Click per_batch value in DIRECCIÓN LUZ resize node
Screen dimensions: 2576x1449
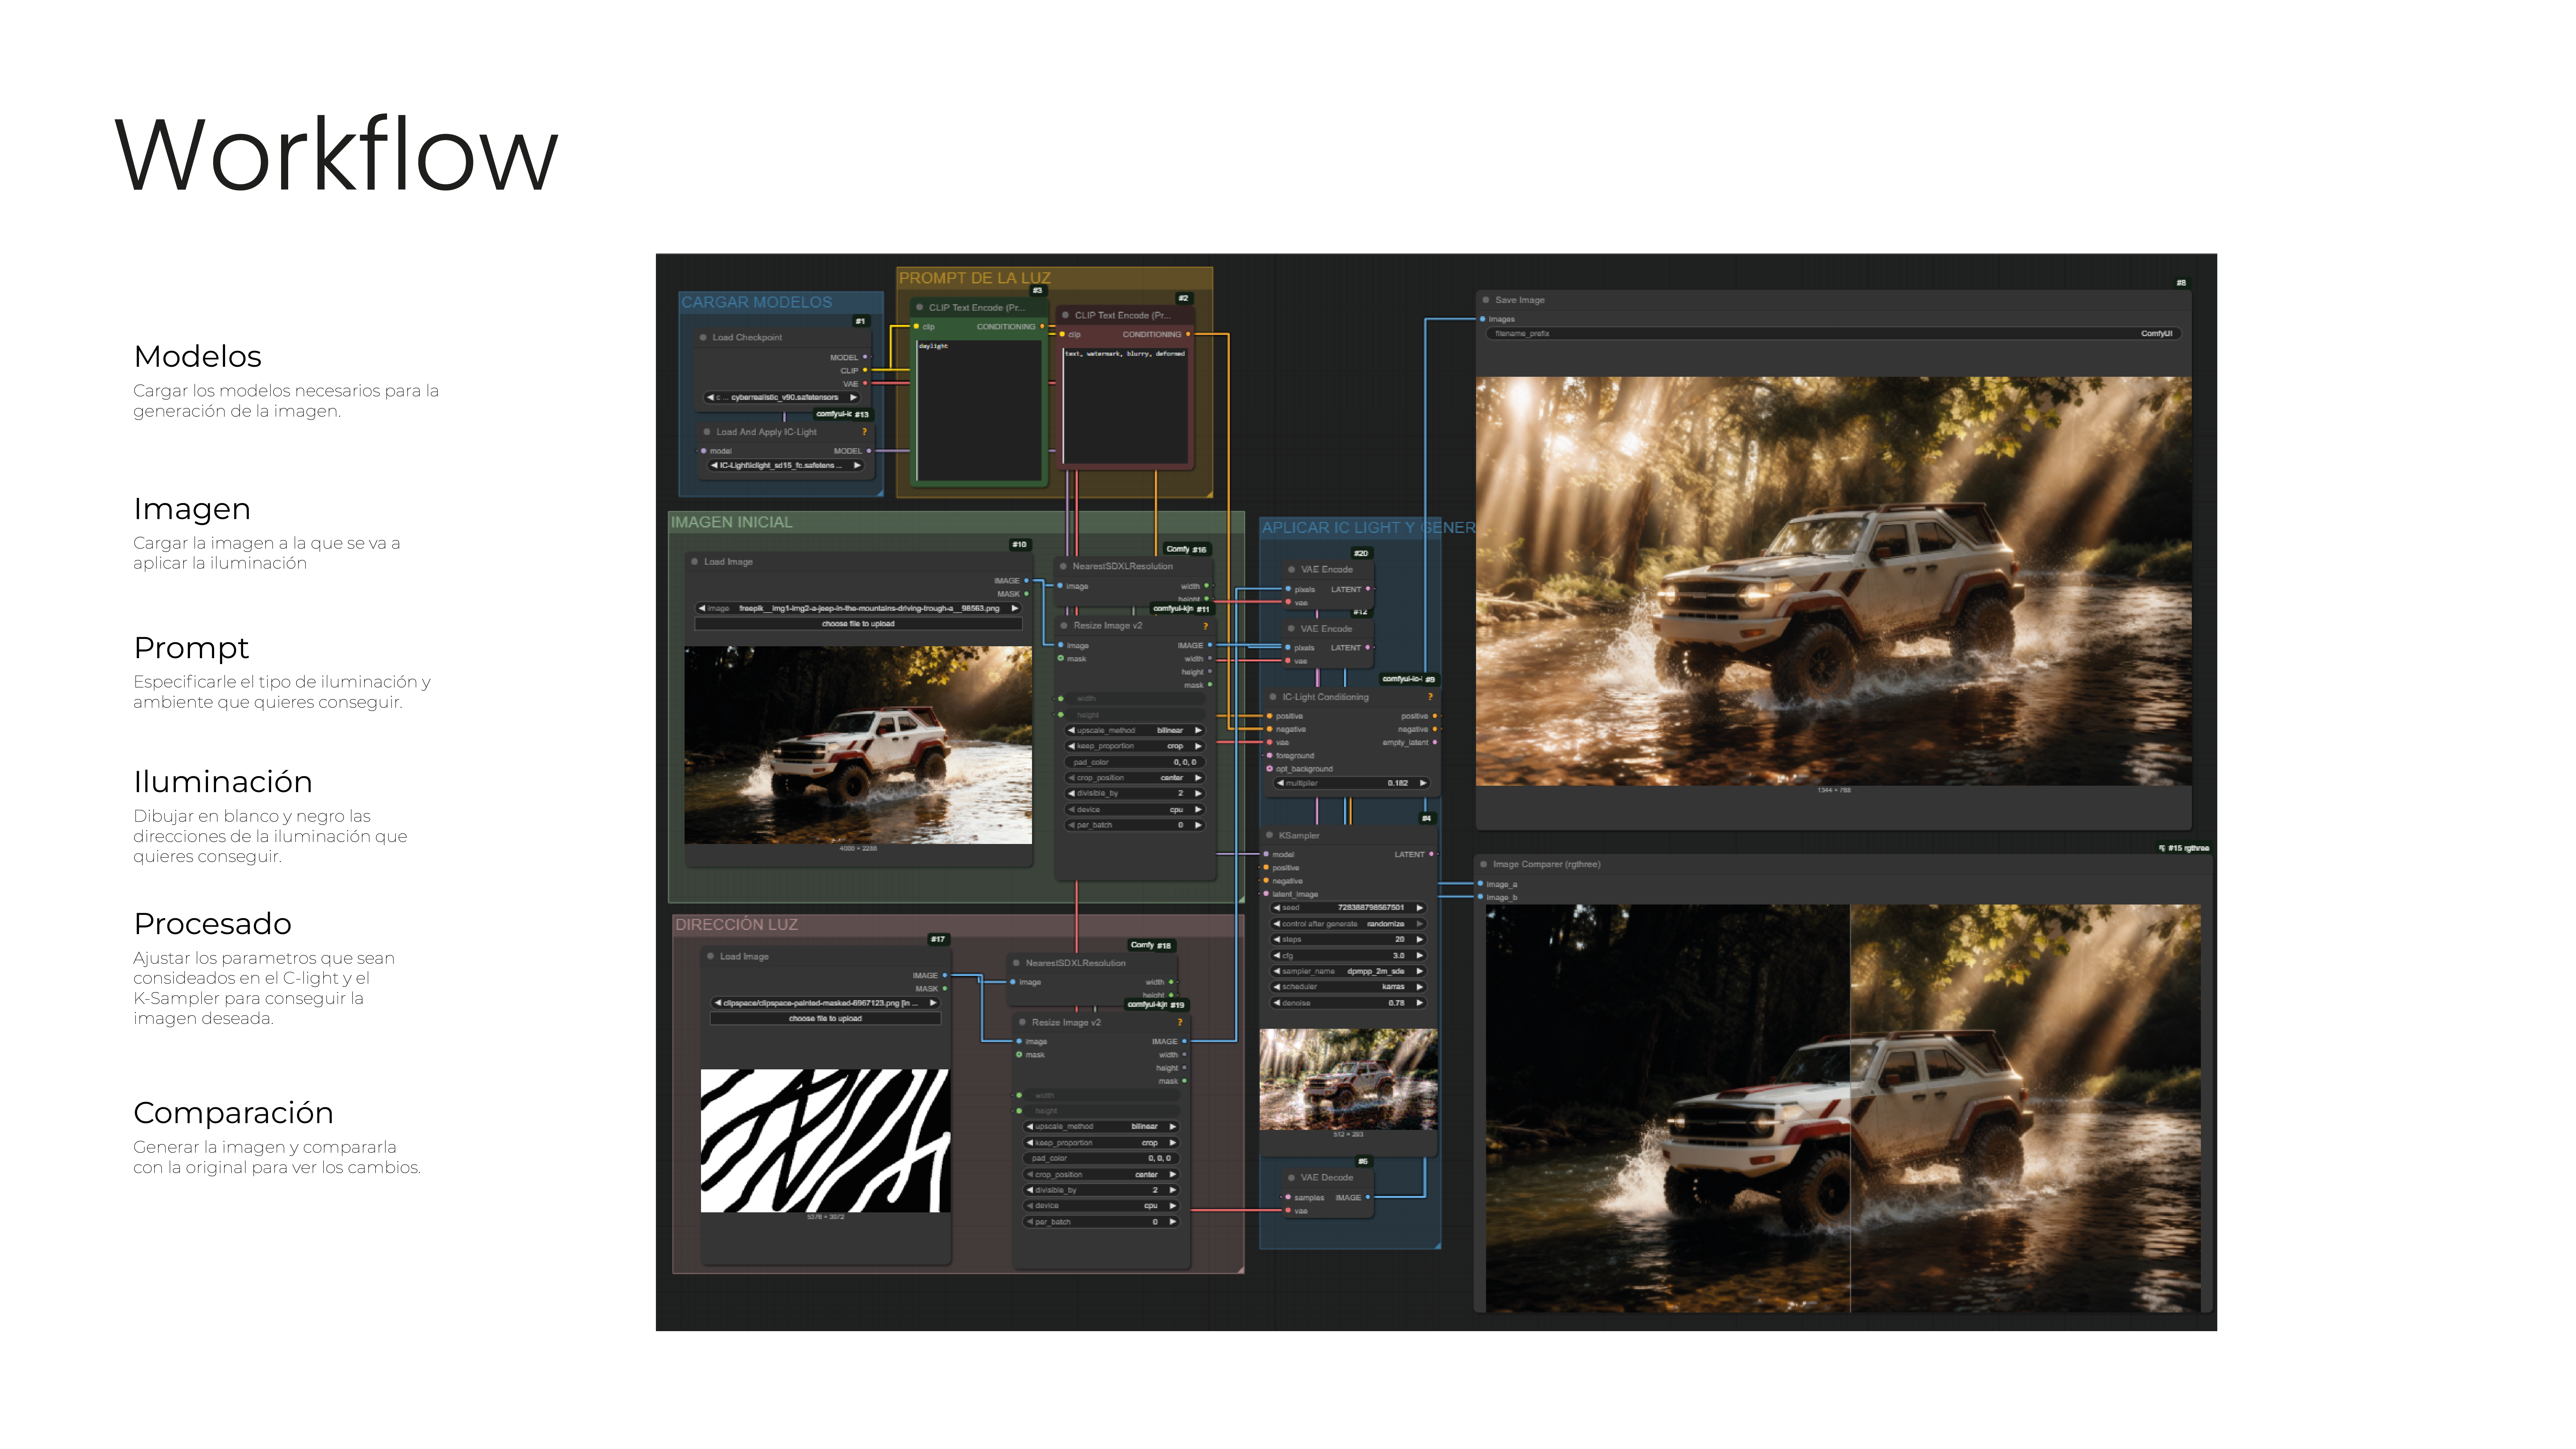[1155, 1222]
